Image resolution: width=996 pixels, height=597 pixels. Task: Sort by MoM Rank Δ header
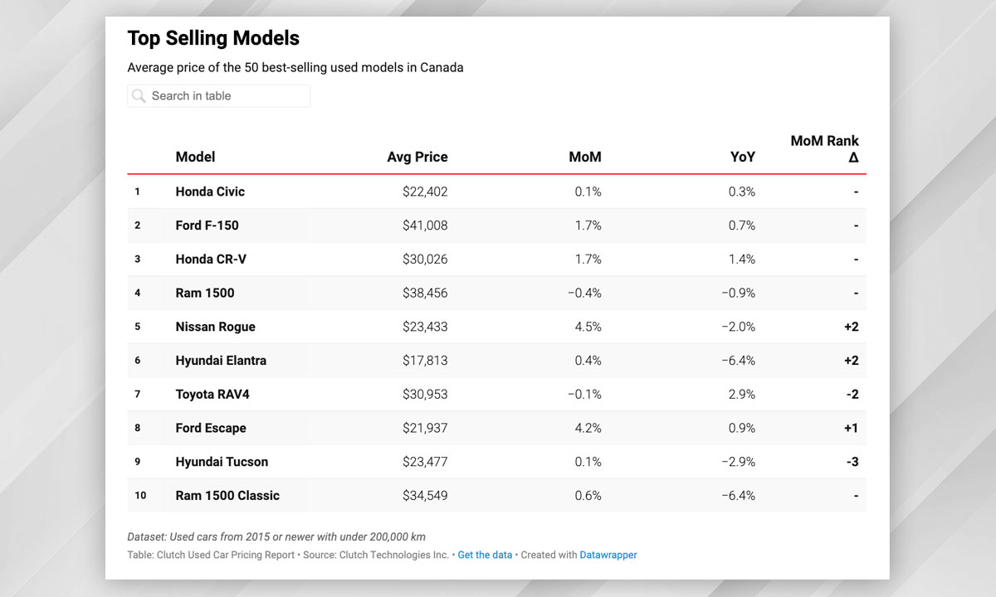(824, 148)
